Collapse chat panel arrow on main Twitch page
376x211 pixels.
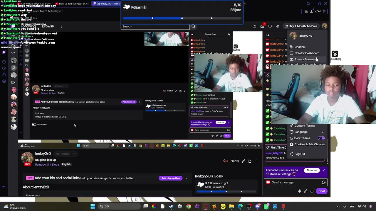click(x=267, y=35)
